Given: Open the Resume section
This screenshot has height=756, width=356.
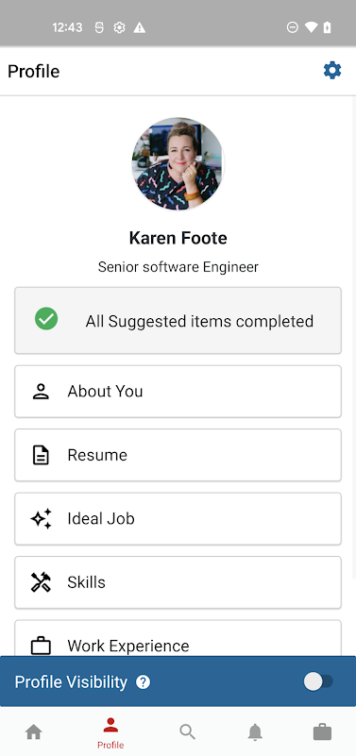Looking at the screenshot, I should tap(178, 455).
